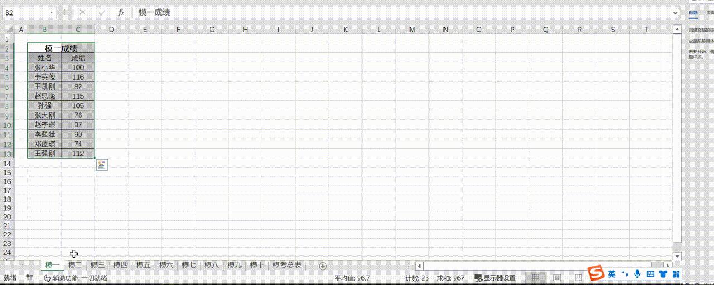
Task: Add a new sheet with plus icon
Action: pos(322,266)
